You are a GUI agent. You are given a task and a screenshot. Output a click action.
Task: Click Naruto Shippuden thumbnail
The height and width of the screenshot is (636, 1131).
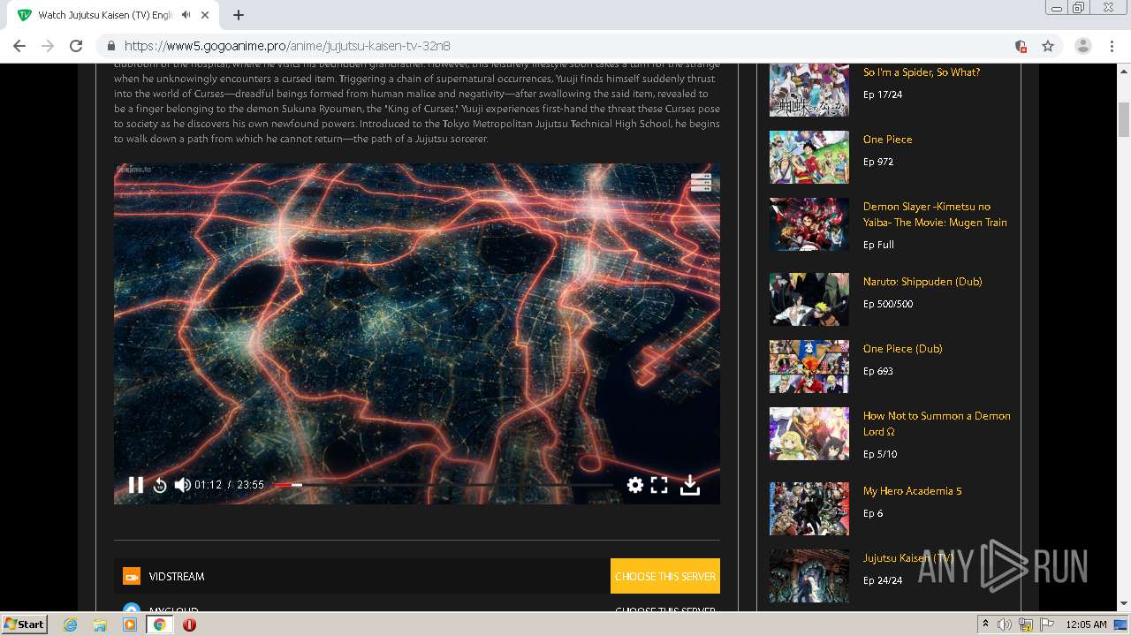coord(809,299)
